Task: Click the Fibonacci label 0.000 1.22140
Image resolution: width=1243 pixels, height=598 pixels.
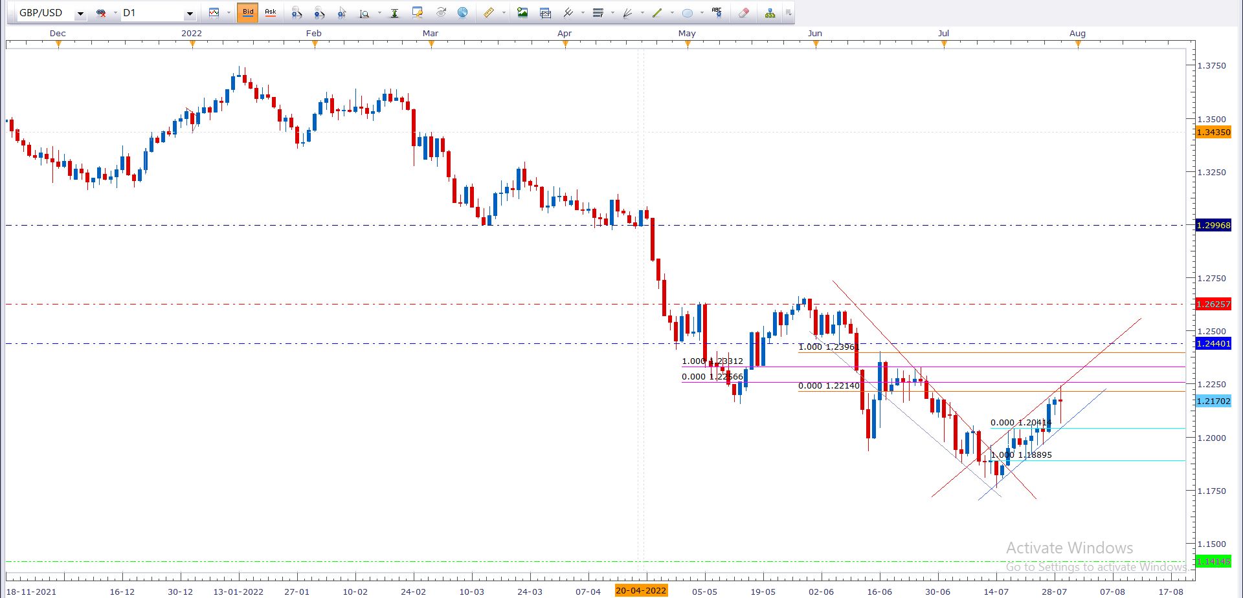Action: pyautogui.click(x=829, y=386)
